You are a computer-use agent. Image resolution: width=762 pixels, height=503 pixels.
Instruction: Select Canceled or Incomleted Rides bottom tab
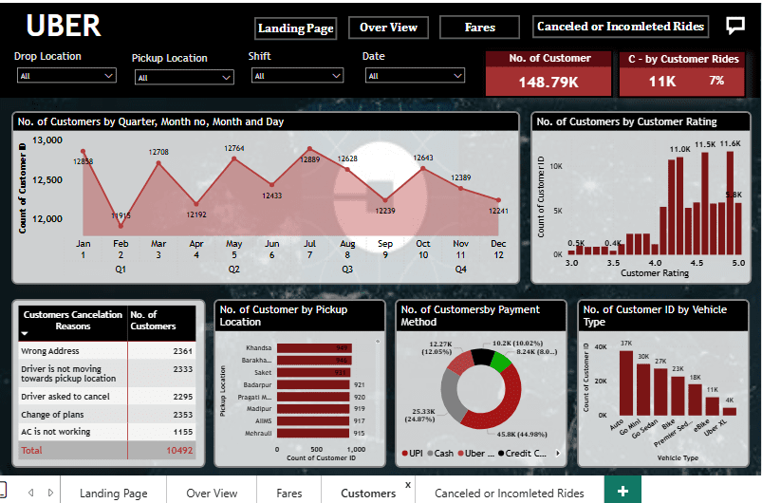[509, 493]
